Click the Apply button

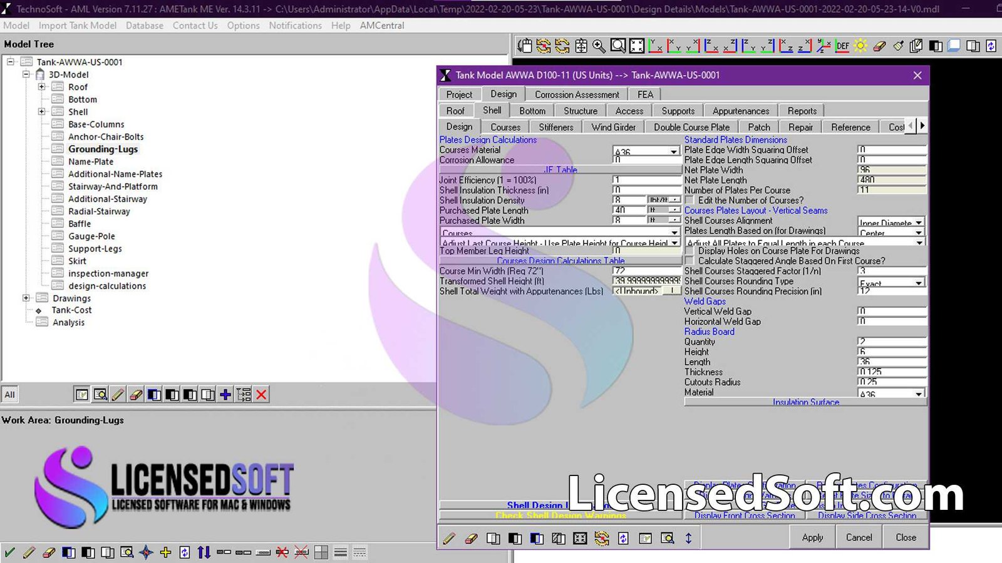812,537
